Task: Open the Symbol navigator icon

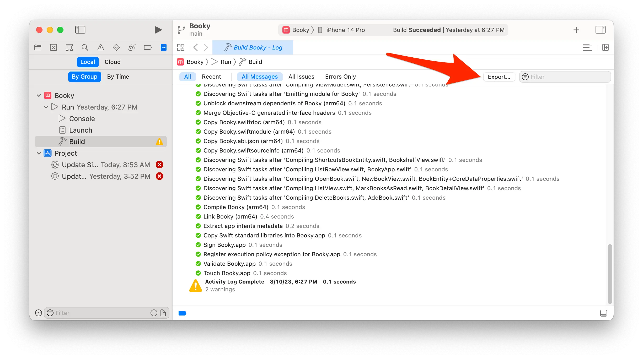Action: [69, 47]
